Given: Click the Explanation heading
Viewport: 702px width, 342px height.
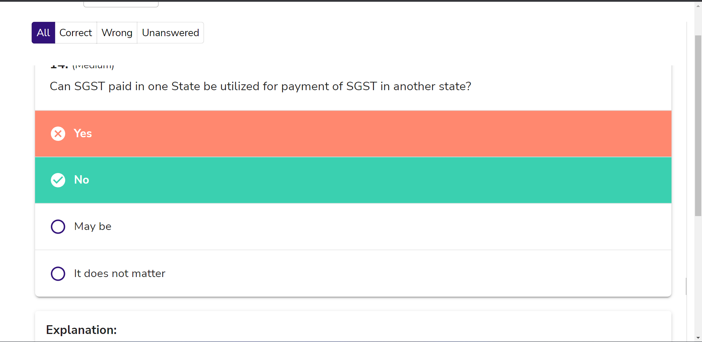Looking at the screenshot, I should click(81, 330).
